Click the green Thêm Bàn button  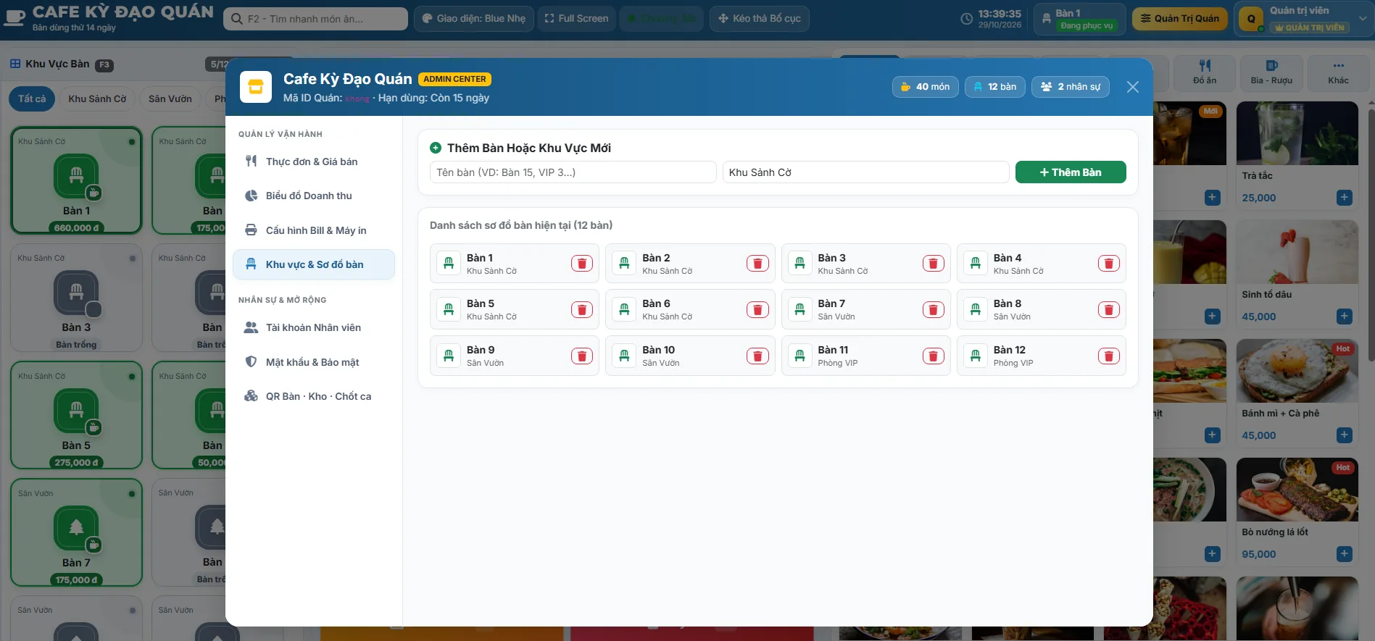click(x=1071, y=172)
